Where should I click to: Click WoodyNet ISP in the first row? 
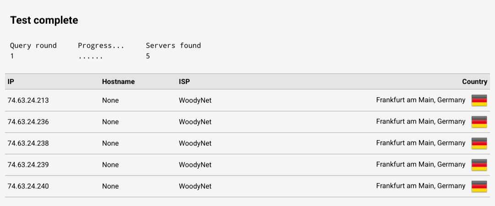click(195, 100)
